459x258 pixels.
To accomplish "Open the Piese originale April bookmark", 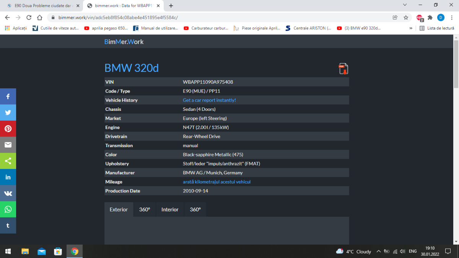I will point(257,28).
